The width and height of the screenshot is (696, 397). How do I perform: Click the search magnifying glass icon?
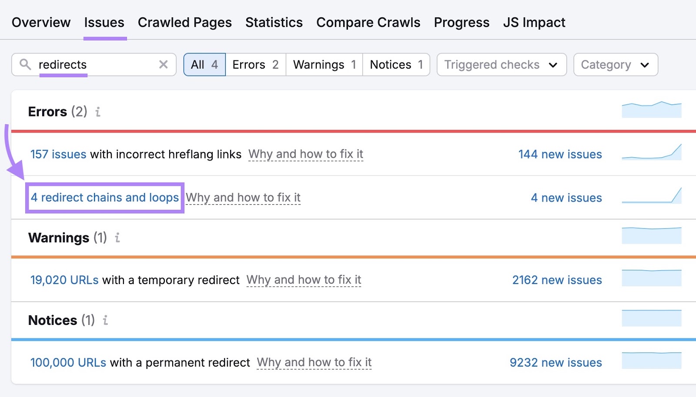26,65
